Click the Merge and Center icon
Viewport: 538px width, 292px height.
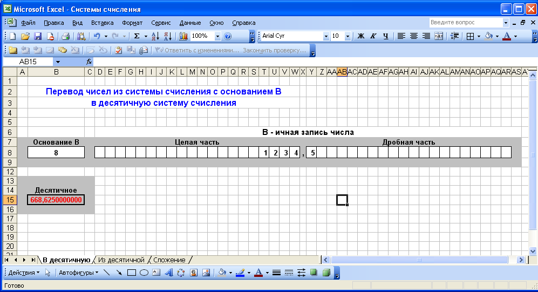click(439, 36)
